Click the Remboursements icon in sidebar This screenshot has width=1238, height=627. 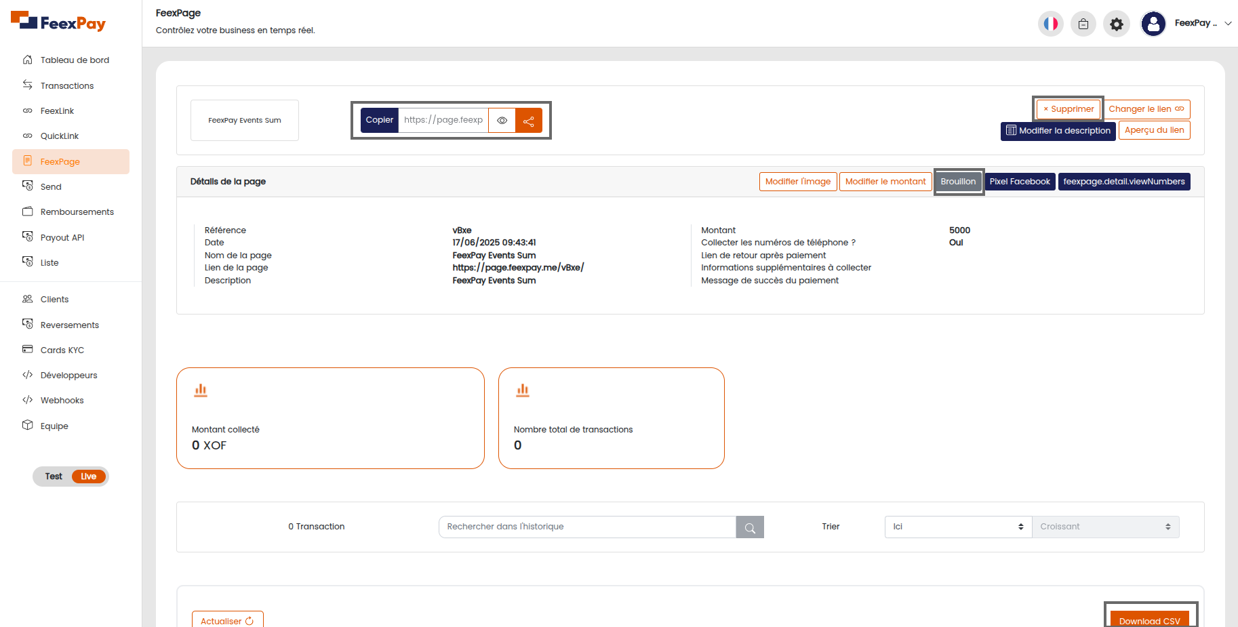point(28,211)
